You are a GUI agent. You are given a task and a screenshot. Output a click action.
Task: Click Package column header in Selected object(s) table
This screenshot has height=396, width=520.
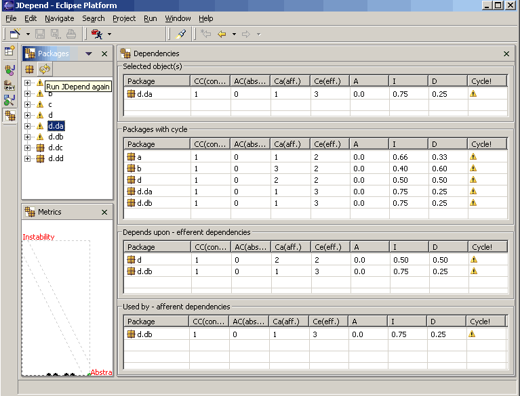157,81
